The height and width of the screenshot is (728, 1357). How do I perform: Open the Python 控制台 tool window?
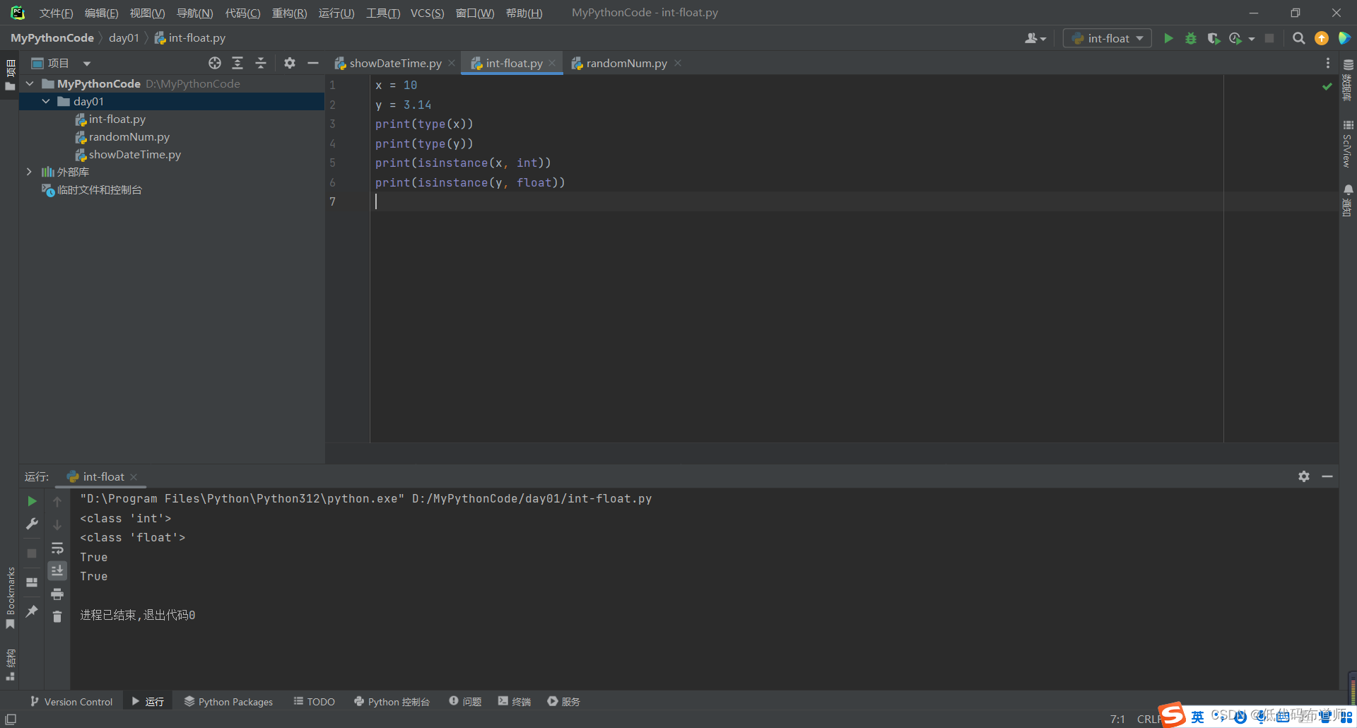click(392, 701)
